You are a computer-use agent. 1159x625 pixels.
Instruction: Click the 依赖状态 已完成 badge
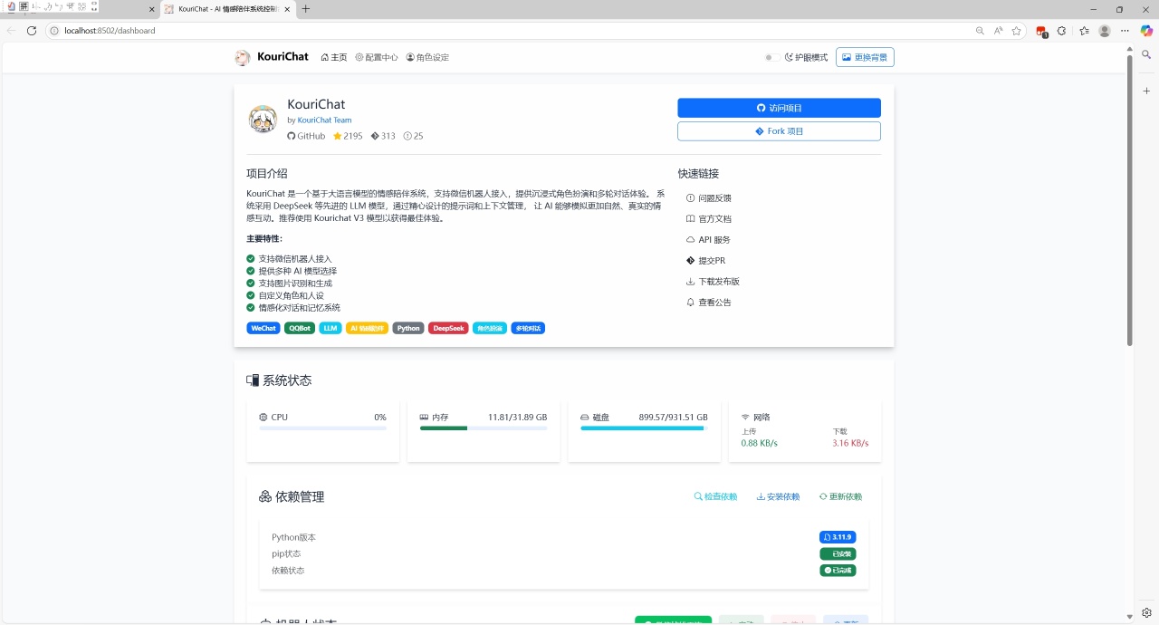click(x=838, y=571)
